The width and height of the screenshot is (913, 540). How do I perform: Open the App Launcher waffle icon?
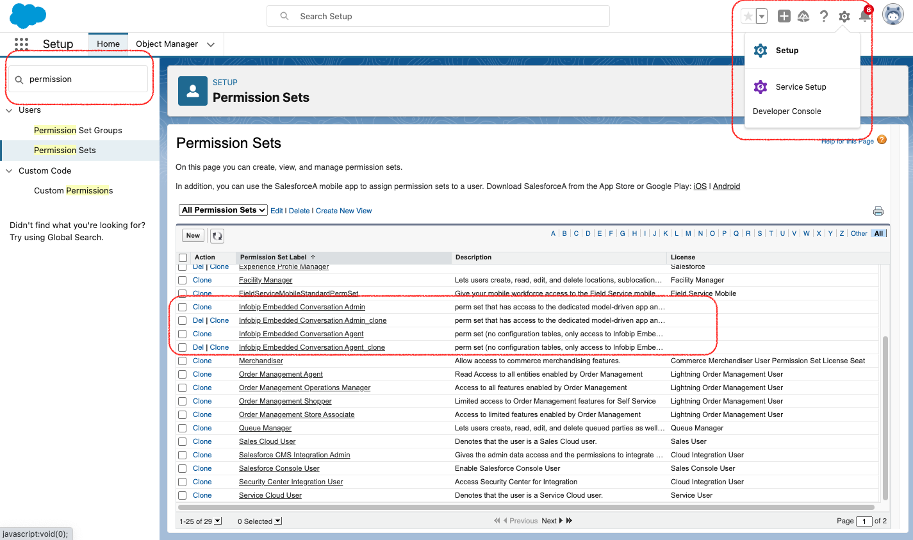coord(21,44)
